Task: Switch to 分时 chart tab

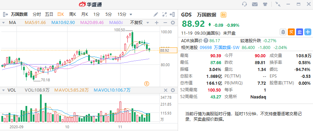Action: [37, 14]
